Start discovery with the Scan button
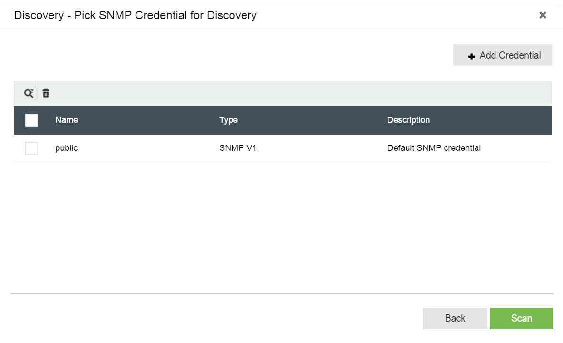Image resolution: width=563 pixels, height=343 pixels. coord(521,318)
